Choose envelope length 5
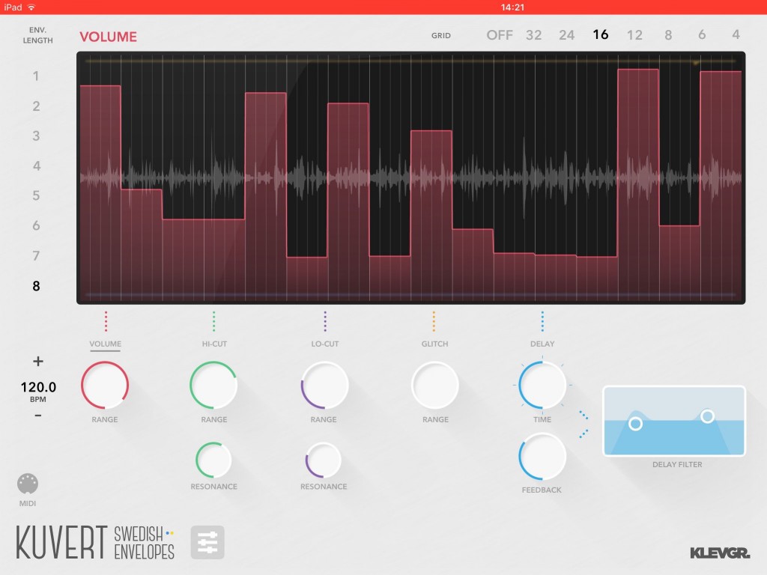 36,195
